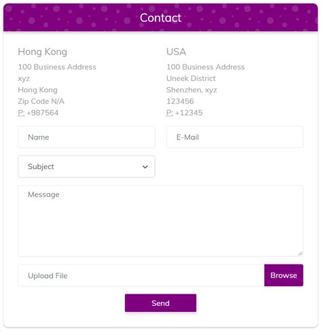Click the Name input field

86,137
